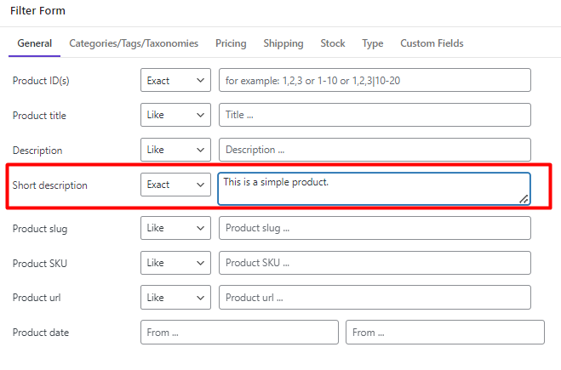Select the Stock tab
The width and height of the screenshot is (561, 370).
coord(332,43)
